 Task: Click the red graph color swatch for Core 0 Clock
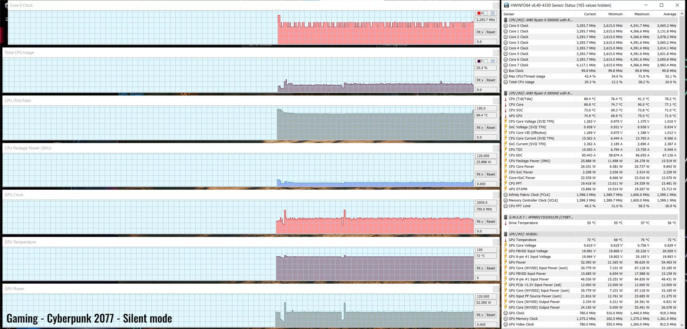(x=479, y=13)
